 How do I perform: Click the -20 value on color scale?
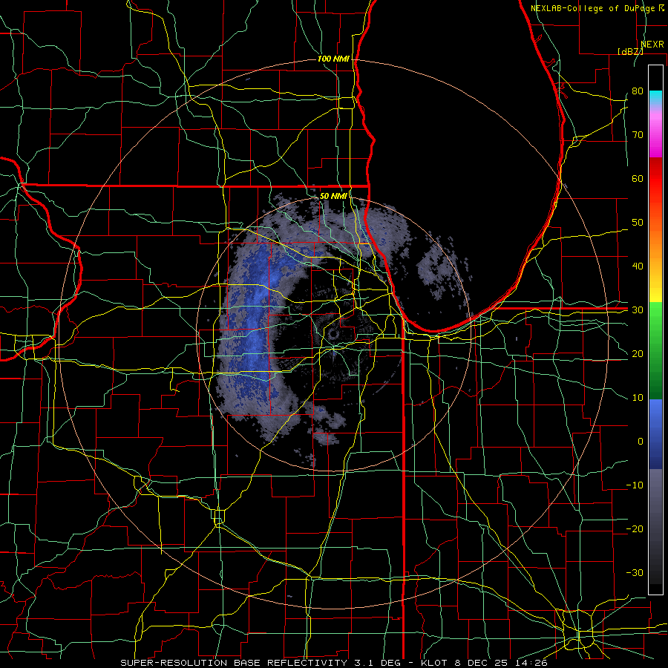(635, 528)
